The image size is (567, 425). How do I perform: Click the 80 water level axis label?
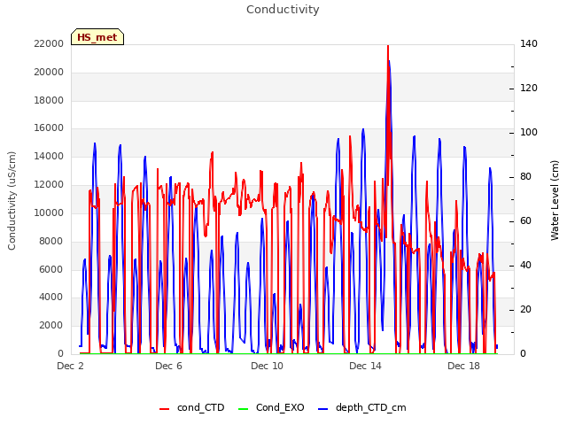(525, 177)
